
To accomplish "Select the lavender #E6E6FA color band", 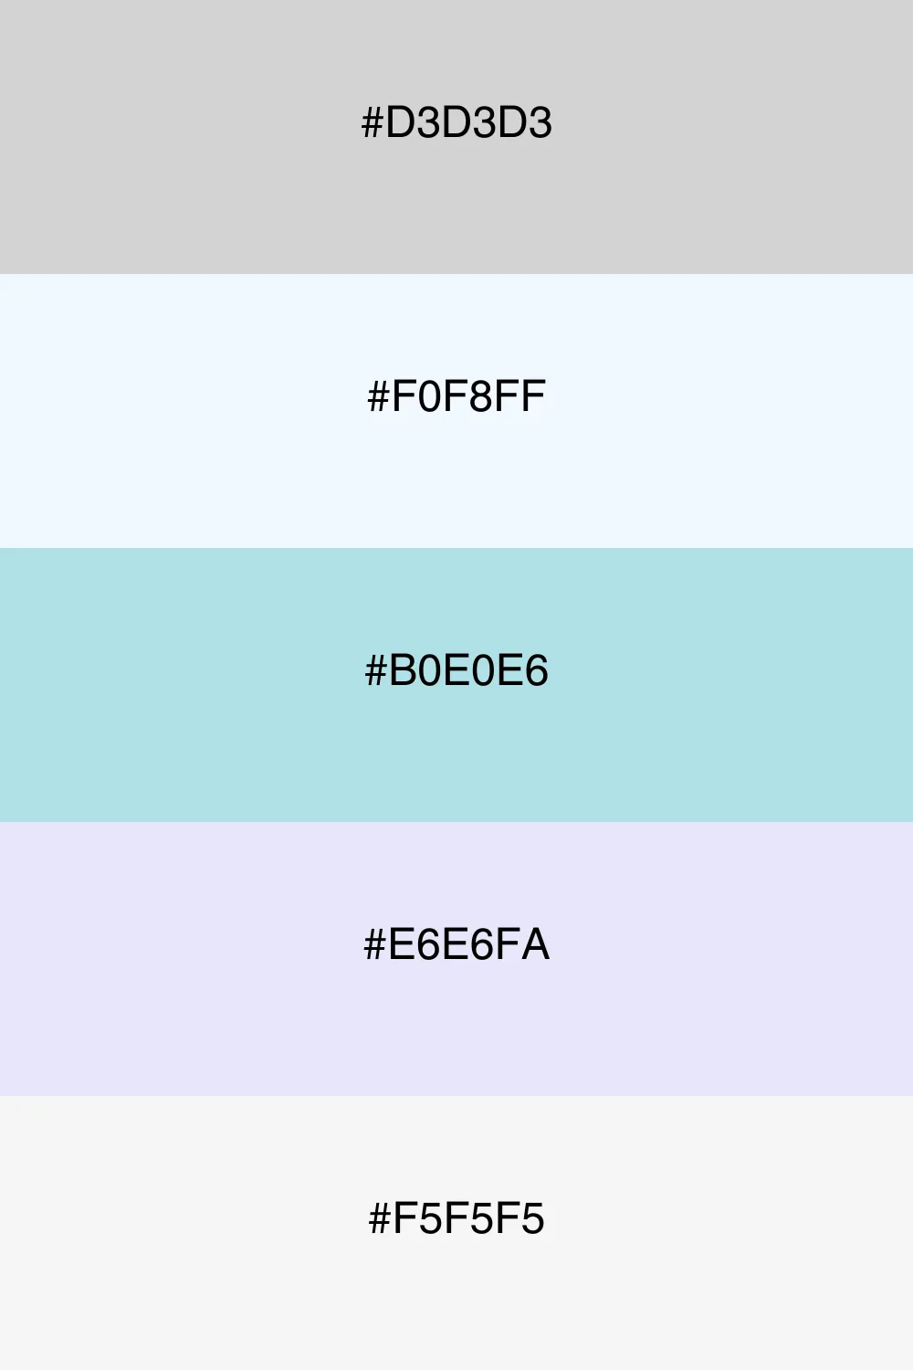I will tap(456, 959).
